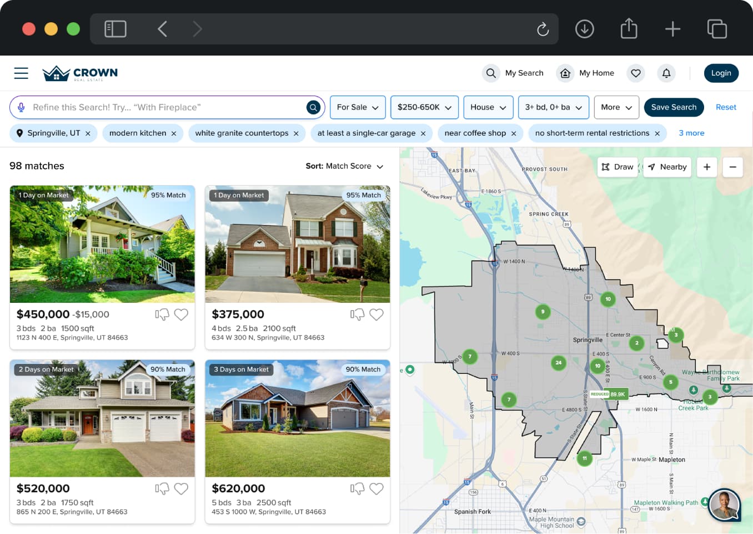Favorite the $620,000 listing with its heart
Screen dimensions: 753x534
pos(376,488)
